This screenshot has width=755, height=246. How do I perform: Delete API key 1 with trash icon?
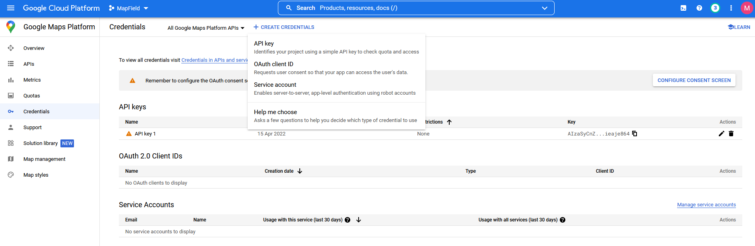731,133
